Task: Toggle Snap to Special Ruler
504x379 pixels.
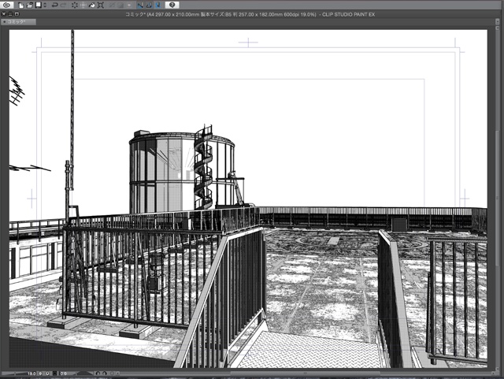Action: pos(149,6)
